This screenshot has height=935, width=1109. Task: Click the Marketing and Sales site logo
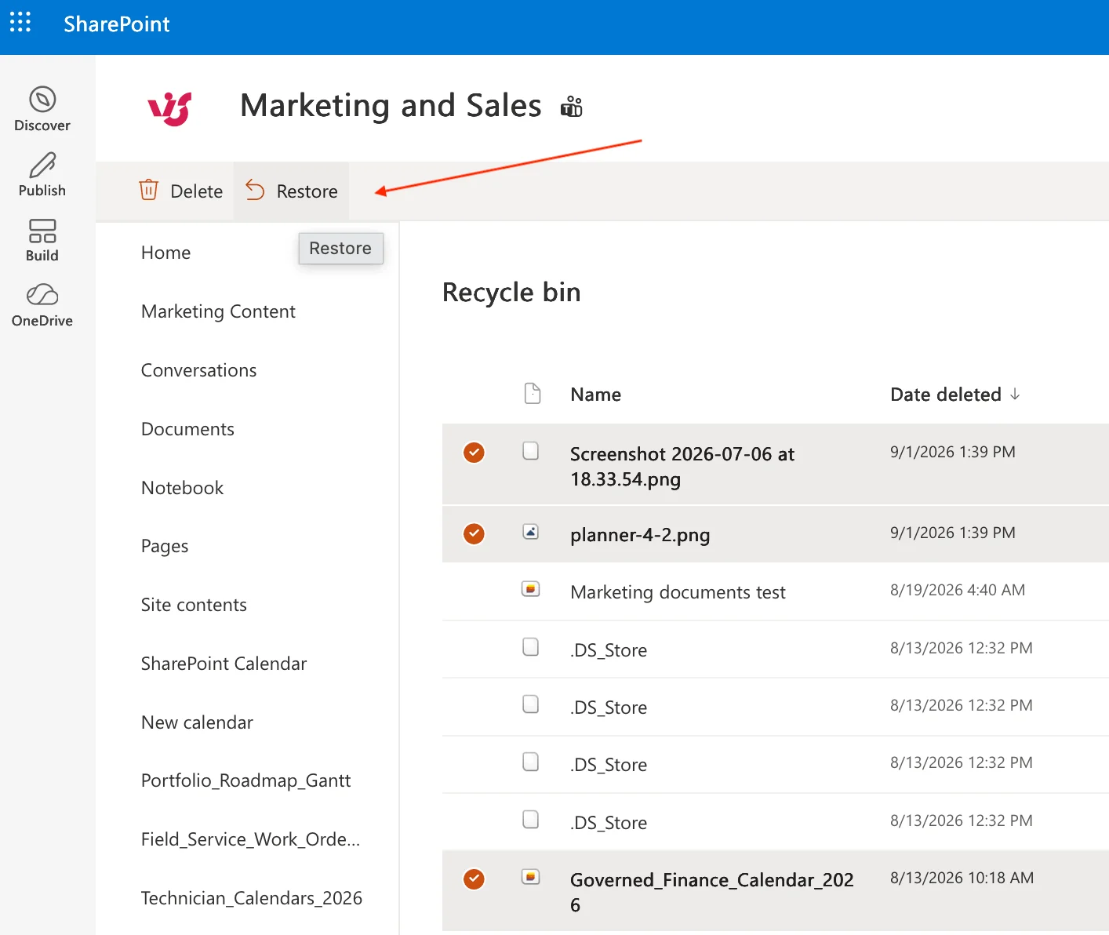[169, 108]
